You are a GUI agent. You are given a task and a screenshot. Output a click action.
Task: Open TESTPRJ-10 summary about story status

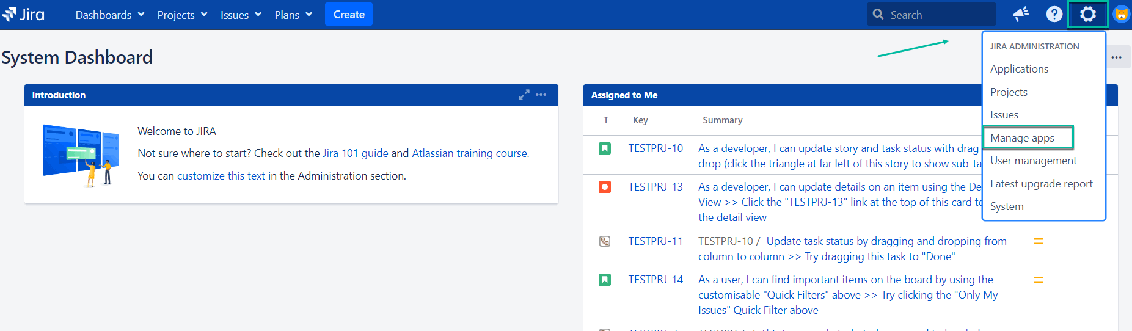point(840,156)
